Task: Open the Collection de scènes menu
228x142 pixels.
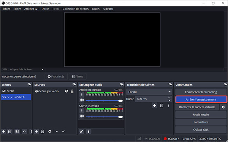Action: click(x=76, y=9)
